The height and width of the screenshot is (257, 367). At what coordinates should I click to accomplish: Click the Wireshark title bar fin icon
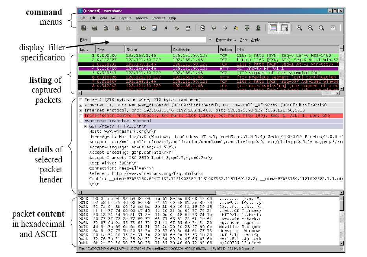coord(80,11)
